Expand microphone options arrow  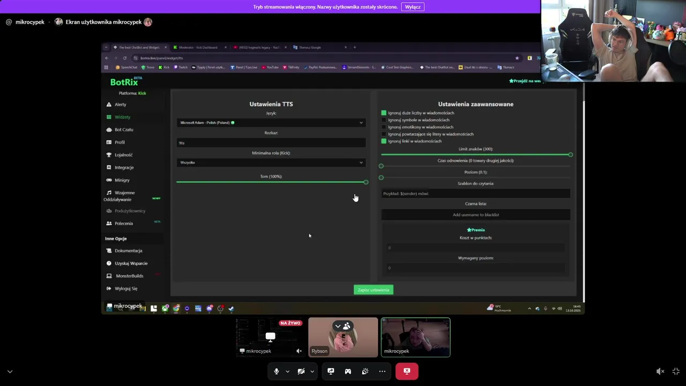pyautogui.click(x=287, y=371)
